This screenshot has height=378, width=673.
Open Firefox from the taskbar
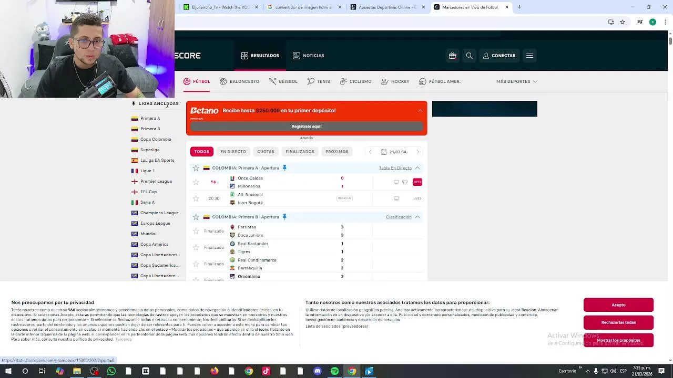tap(215, 371)
